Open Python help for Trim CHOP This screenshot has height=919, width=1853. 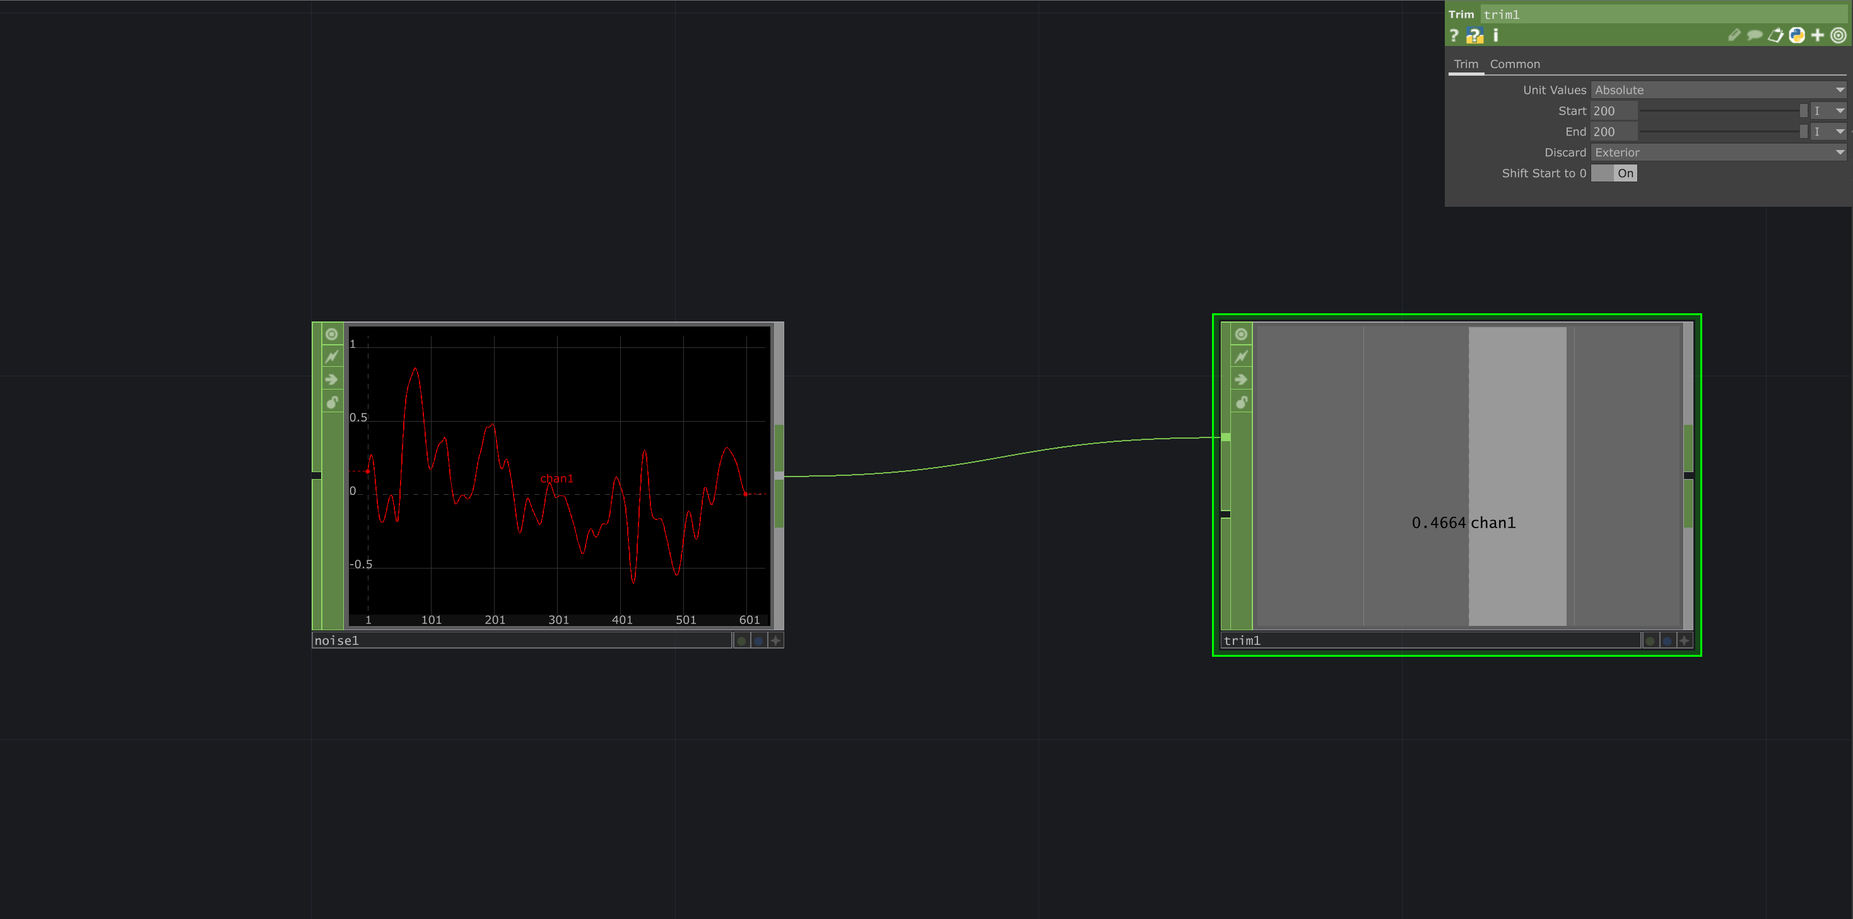1474,35
